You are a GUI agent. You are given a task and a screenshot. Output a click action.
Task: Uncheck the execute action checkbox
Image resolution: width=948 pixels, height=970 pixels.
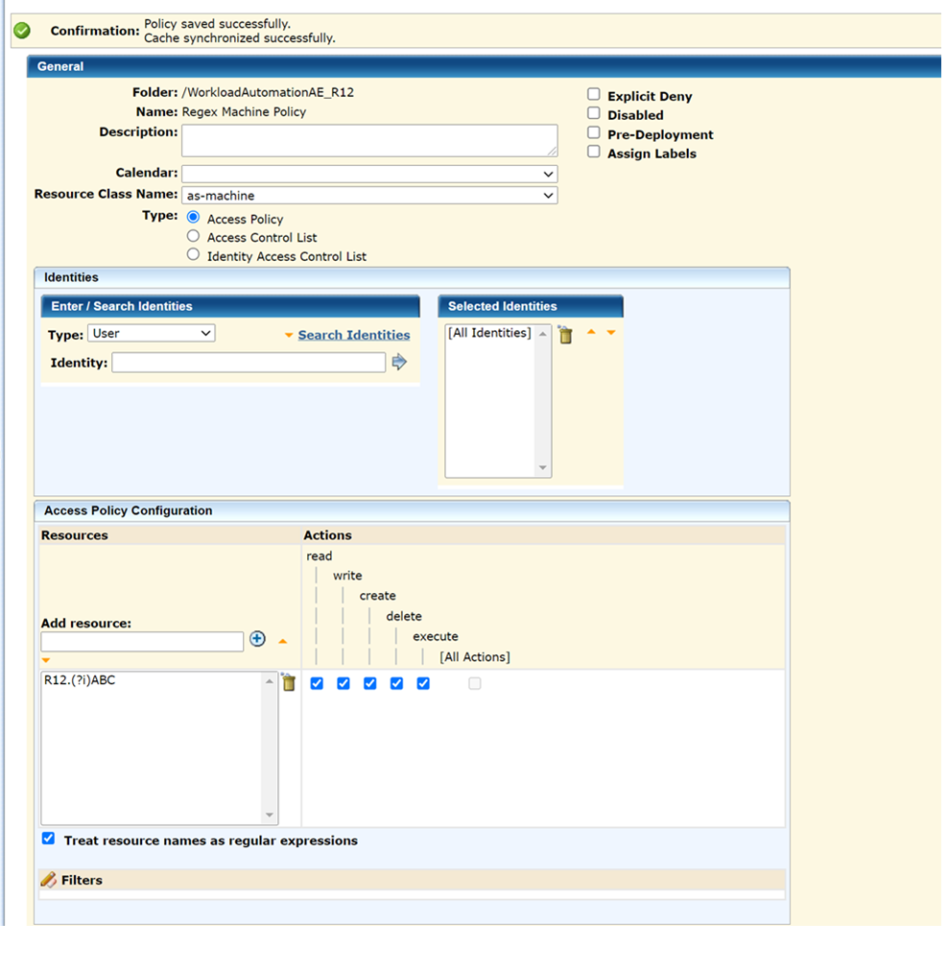click(x=423, y=683)
